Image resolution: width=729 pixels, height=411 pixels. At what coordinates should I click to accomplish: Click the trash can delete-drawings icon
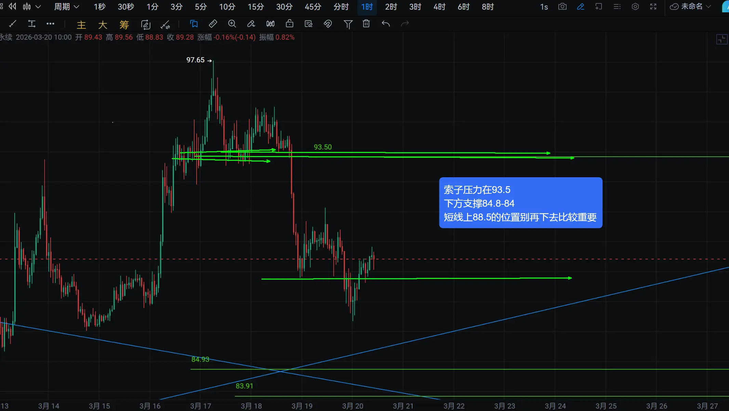(x=366, y=24)
